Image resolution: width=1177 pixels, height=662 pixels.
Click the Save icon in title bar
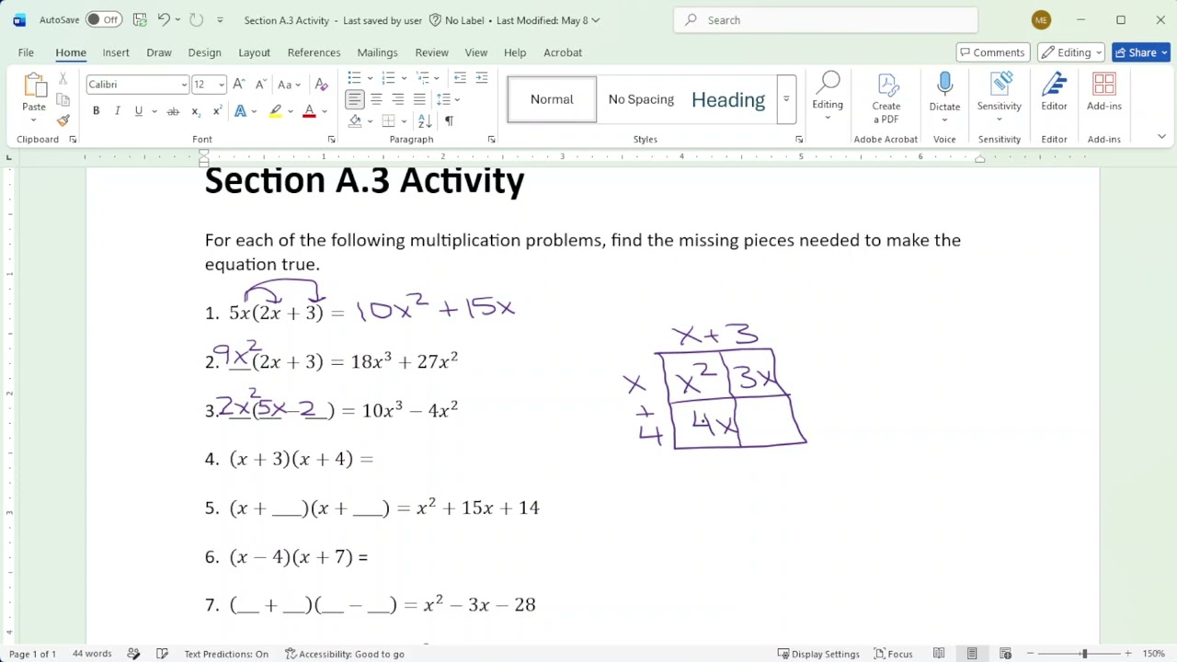(140, 19)
